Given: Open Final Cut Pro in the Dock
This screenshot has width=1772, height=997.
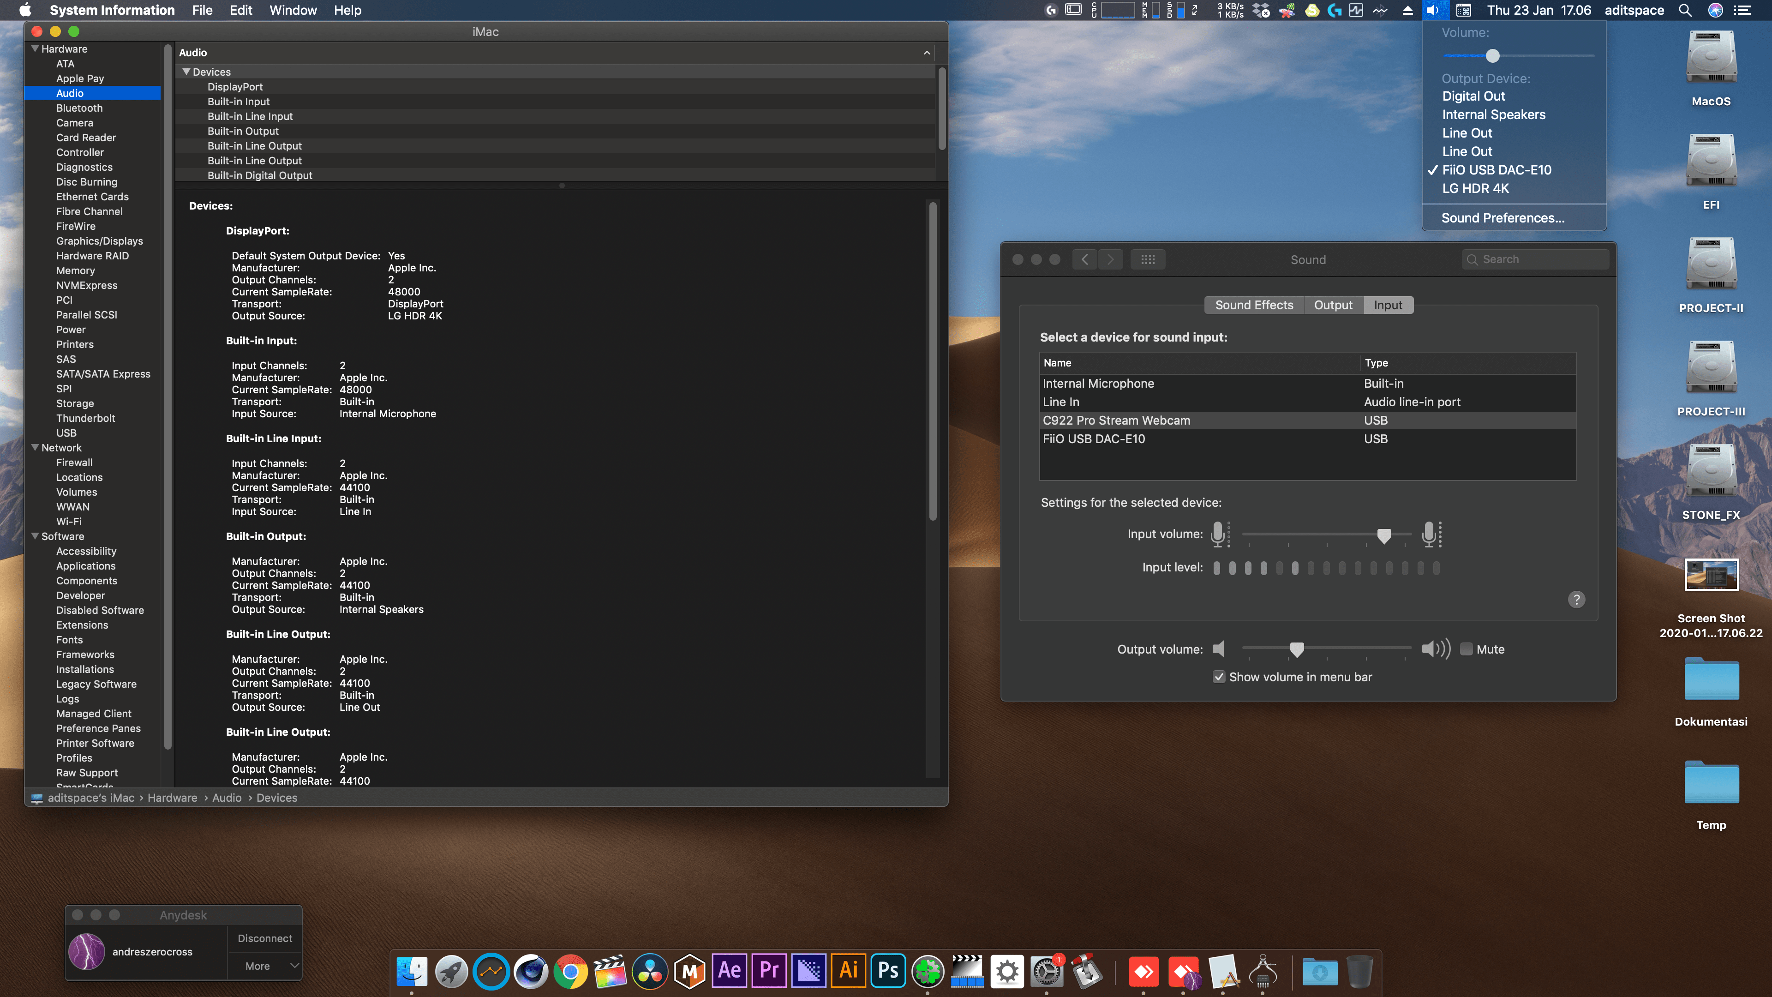Looking at the screenshot, I should [x=610, y=971].
